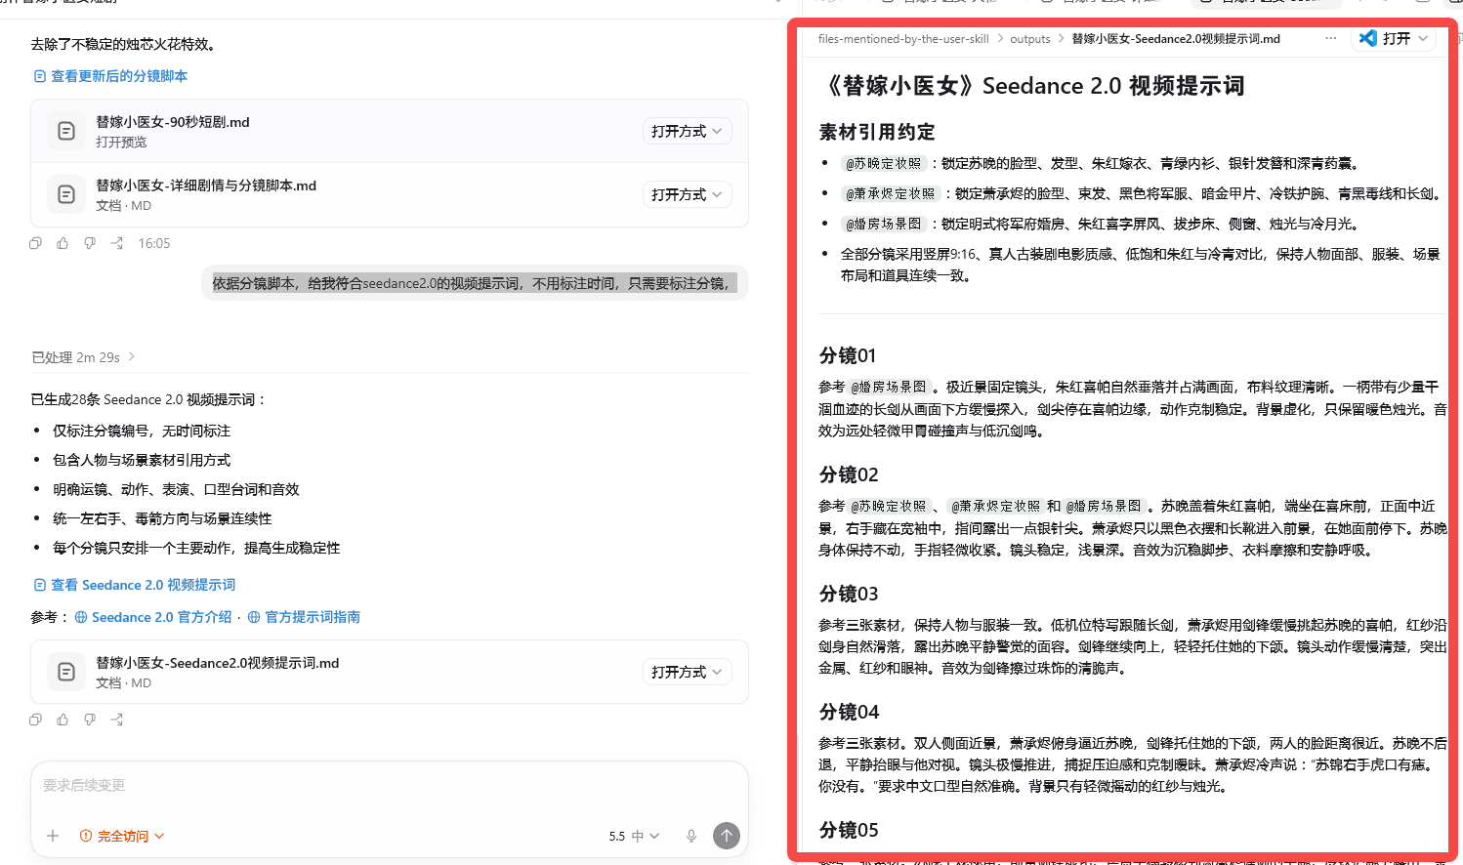The image size is (1463, 865).
Task: Thumbs-down the reply timestamped 16:05
Action: pos(90,243)
